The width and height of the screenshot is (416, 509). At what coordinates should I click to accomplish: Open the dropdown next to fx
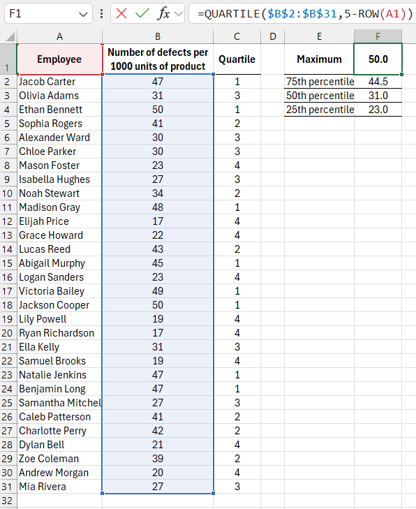click(178, 14)
